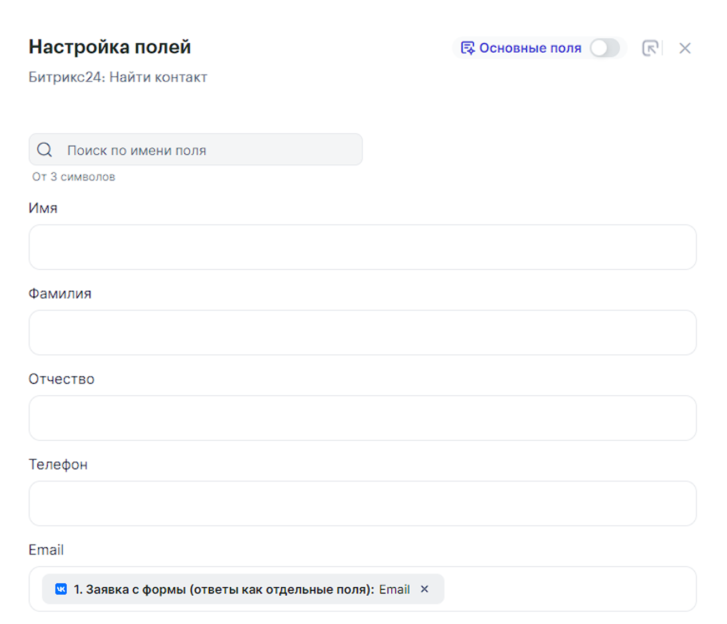Click the pop-out window arrow icon
This screenshot has width=727, height=624.
tap(650, 48)
